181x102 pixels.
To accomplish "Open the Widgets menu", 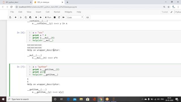I will tap(68, 12).
